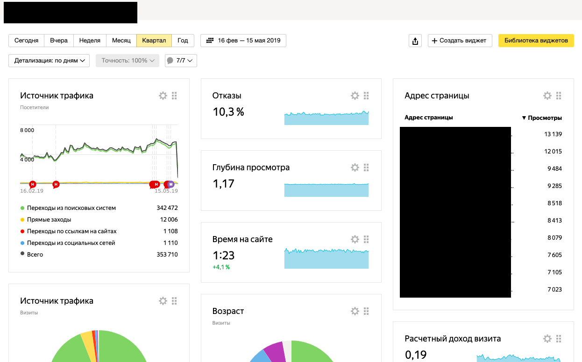This screenshot has width=582, height=362.
Task: Click the 13 139 views value
Action: pyautogui.click(x=553, y=134)
